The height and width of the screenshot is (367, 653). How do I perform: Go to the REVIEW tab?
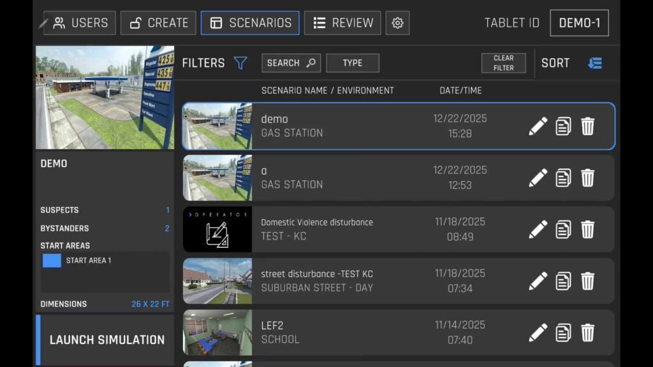click(342, 23)
